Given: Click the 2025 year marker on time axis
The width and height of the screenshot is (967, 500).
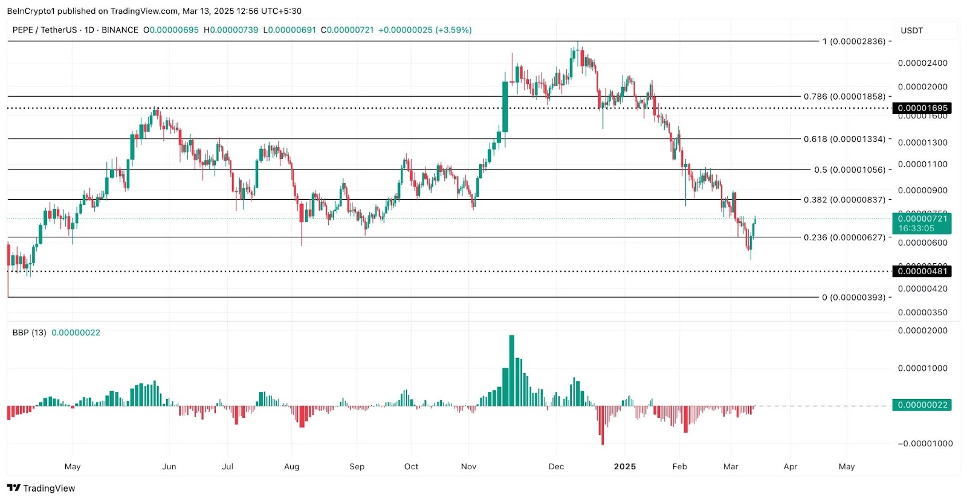Looking at the screenshot, I should pyautogui.click(x=625, y=466).
